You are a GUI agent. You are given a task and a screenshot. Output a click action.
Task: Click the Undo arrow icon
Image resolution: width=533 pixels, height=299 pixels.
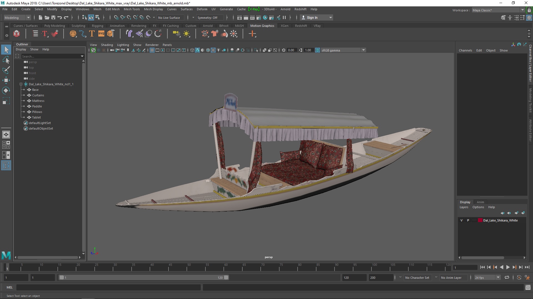[59, 17]
